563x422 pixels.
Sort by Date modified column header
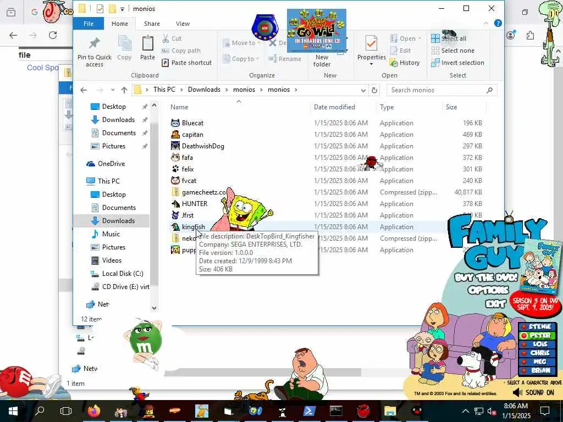point(334,107)
